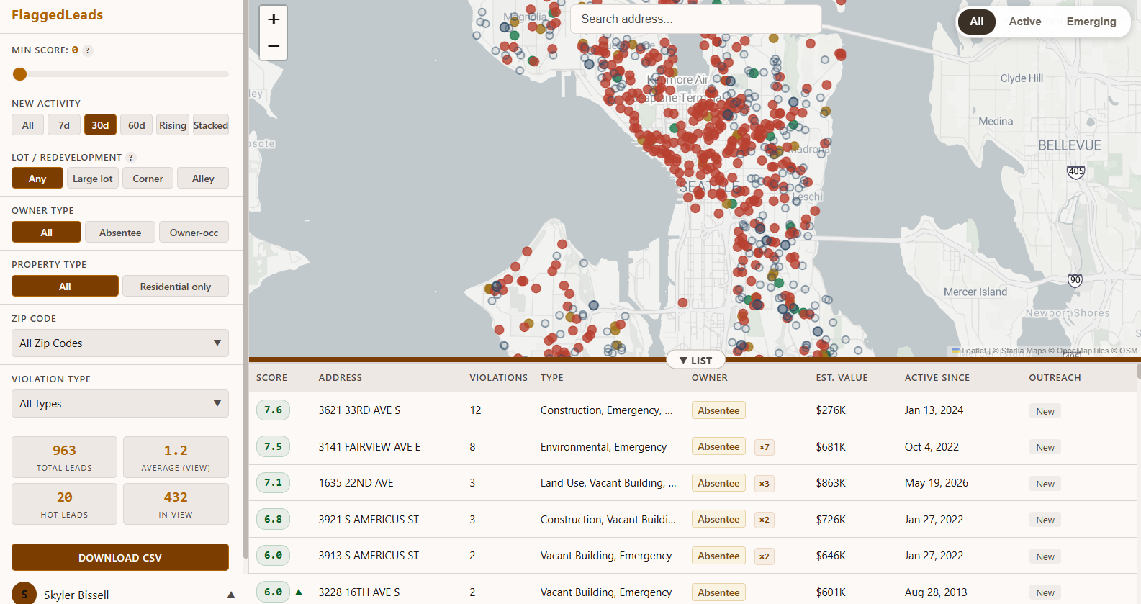Open outreach status New for 3621 33RD AVE S

click(1045, 411)
